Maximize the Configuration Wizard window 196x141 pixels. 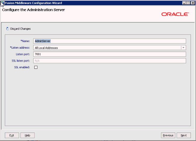[x=188, y=3]
